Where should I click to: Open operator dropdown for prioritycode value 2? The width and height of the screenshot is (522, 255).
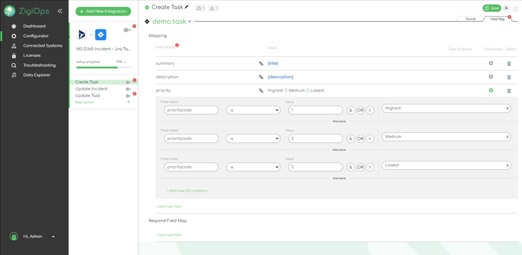pos(253,138)
